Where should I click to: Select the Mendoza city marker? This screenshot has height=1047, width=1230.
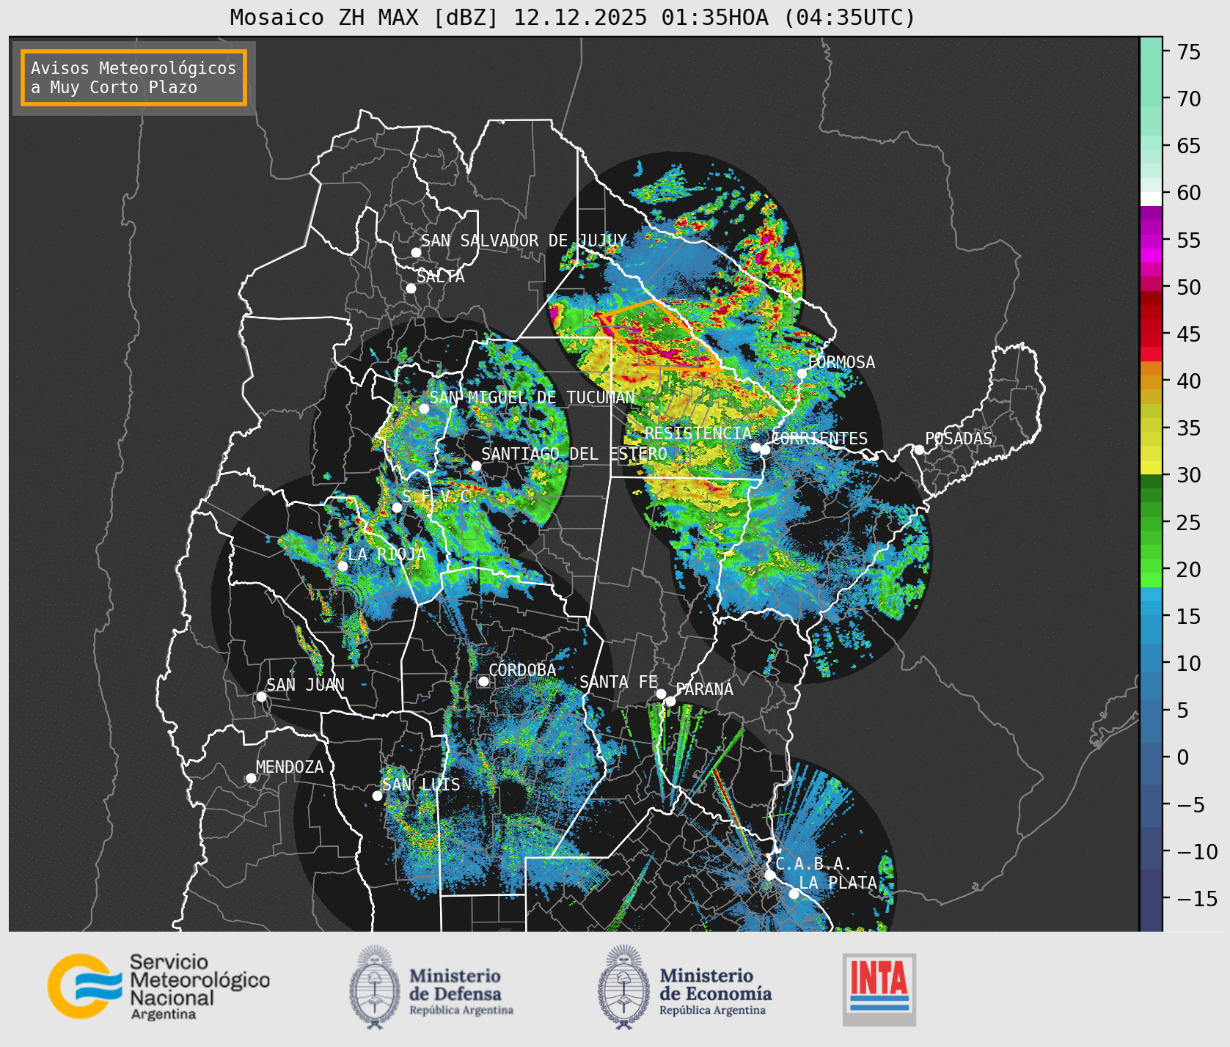click(x=251, y=778)
